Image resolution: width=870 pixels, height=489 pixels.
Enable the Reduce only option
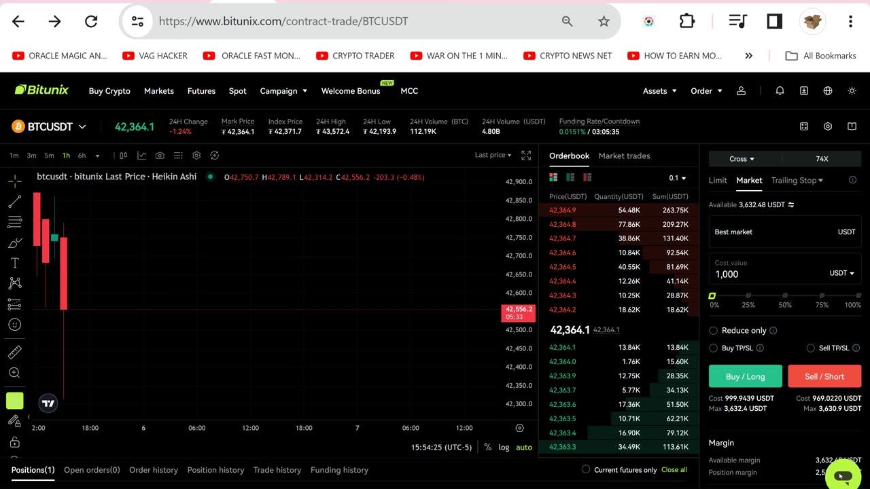pyautogui.click(x=713, y=330)
